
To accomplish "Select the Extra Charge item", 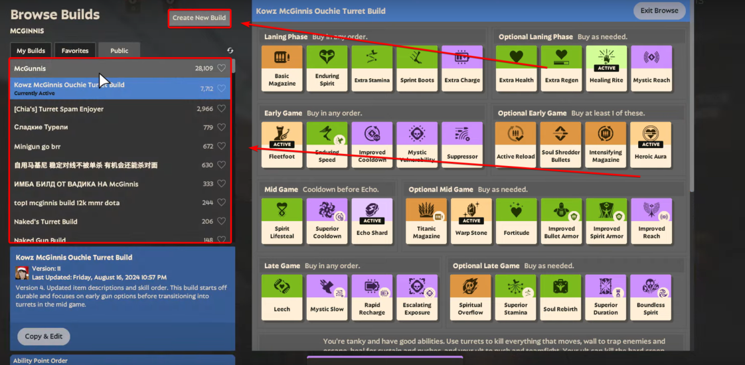I will [462, 68].
